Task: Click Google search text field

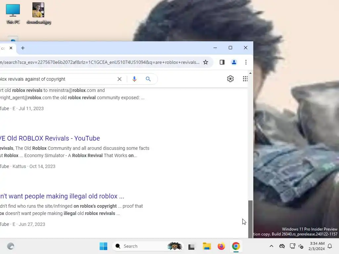Action: [57, 79]
